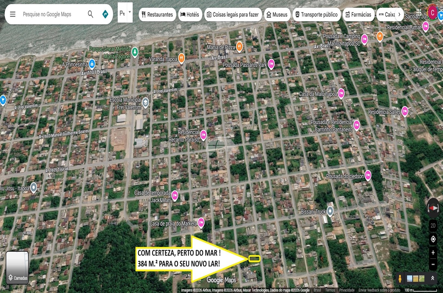Click the orange restaurant pin beside Pousada e Camping
This screenshot has width=443, height=293.
(380, 36)
